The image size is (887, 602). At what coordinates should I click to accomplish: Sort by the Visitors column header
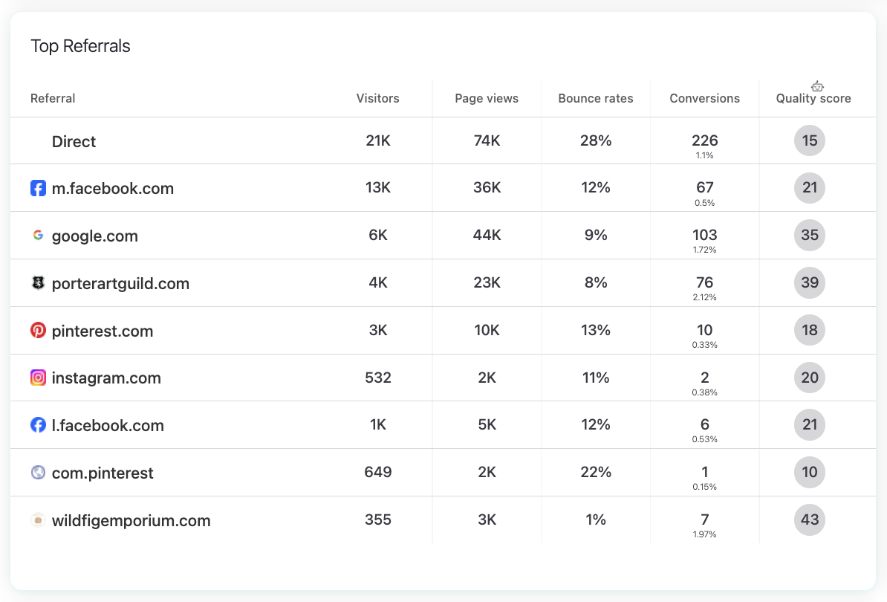click(377, 98)
